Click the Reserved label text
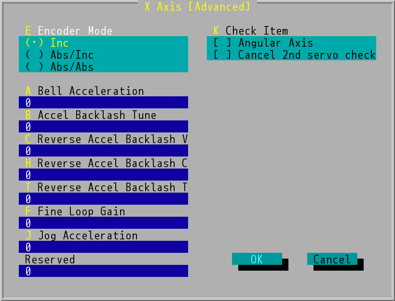The image size is (395, 301). pos(50,260)
